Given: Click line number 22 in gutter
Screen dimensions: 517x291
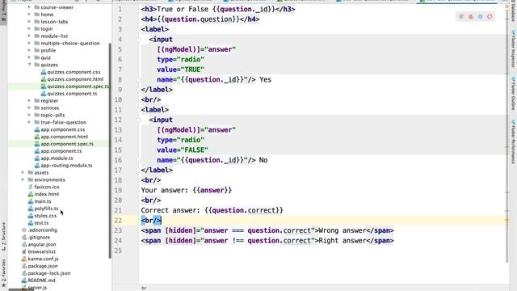Looking at the screenshot, I should point(118,221).
